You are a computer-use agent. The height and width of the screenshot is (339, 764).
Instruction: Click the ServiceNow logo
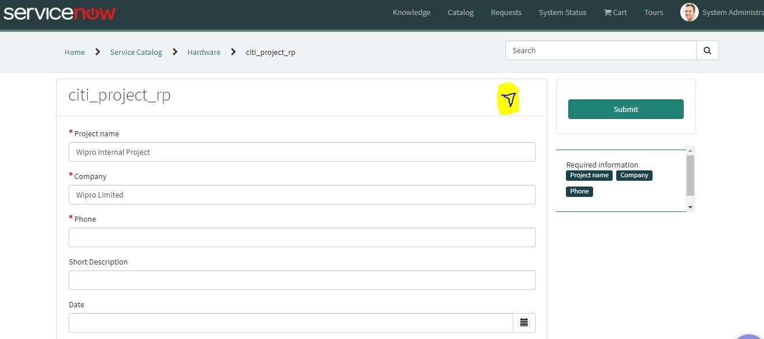60,12
